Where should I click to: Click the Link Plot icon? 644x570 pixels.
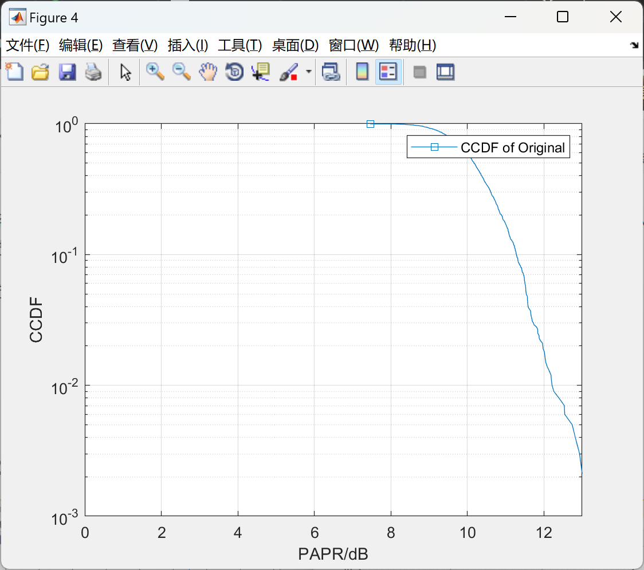click(x=331, y=72)
